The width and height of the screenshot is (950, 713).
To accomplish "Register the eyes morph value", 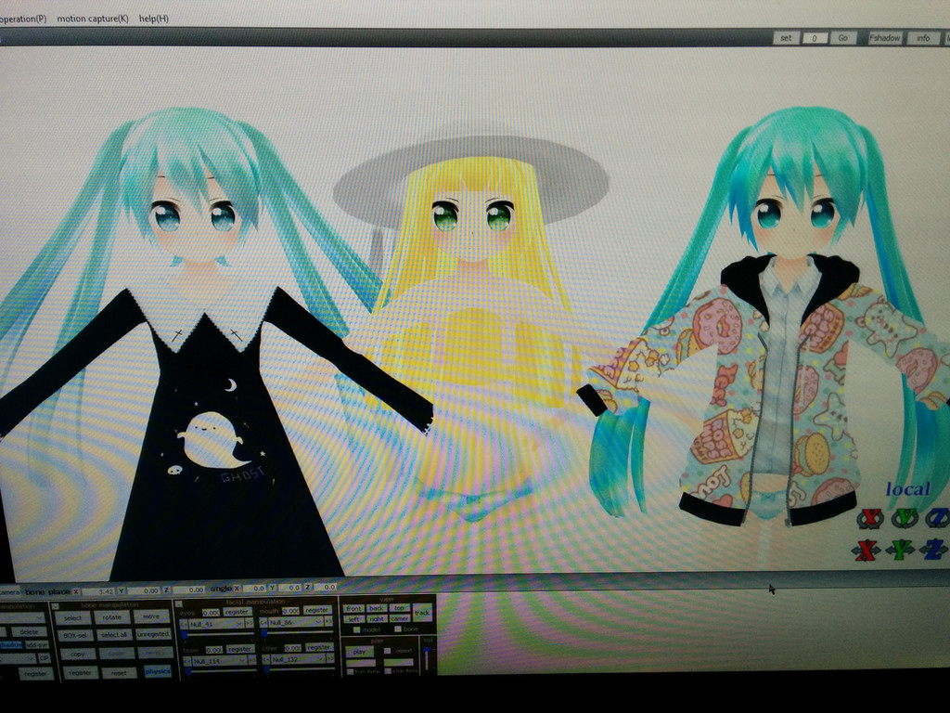I will pyautogui.click(x=237, y=612).
